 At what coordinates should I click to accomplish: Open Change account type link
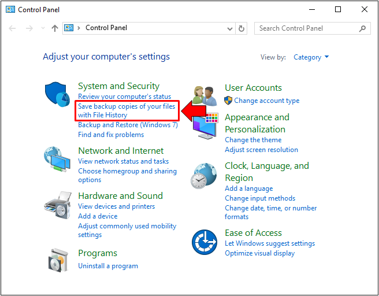266,101
